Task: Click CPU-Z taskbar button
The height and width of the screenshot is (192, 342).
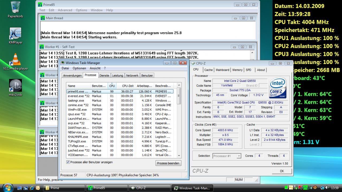Action: (x=149, y=188)
